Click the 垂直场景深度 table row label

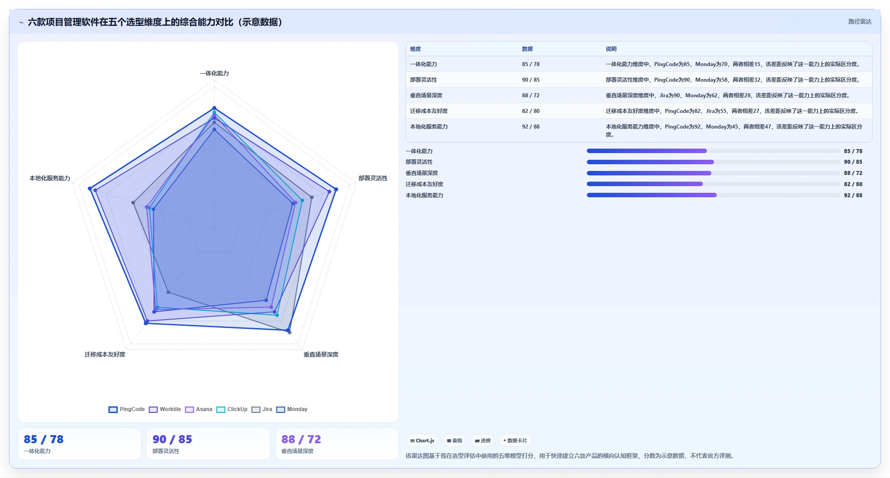coord(426,96)
